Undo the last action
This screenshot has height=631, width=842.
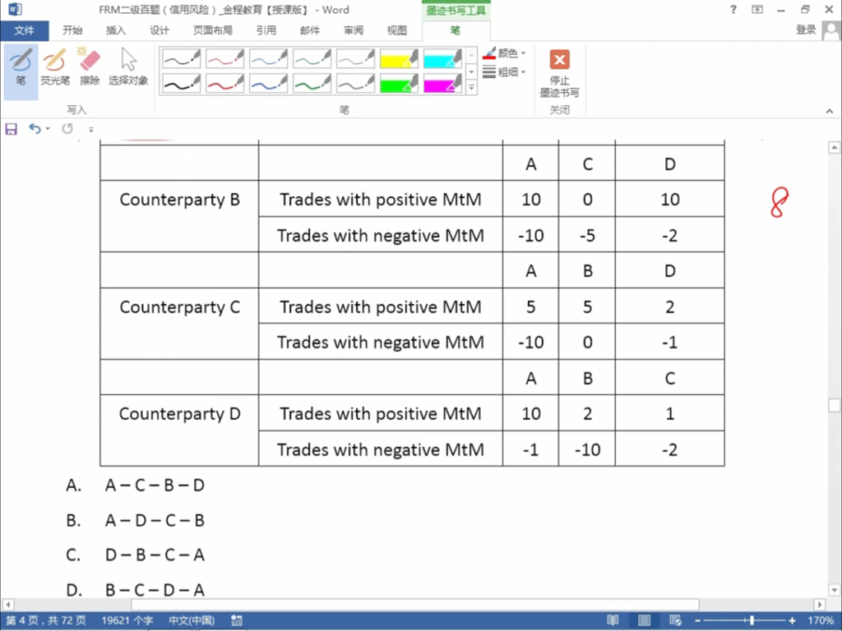(x=35, y=129)
